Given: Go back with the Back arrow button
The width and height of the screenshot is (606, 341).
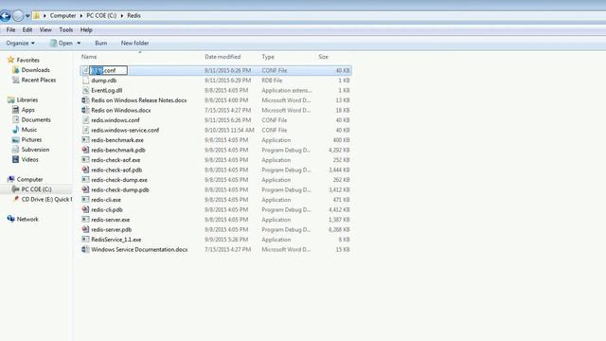Looking at the screenshot, I should tap(5, 16).
